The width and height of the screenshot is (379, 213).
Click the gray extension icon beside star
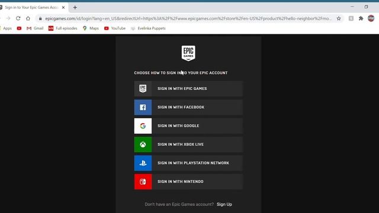tap(351, 18)
